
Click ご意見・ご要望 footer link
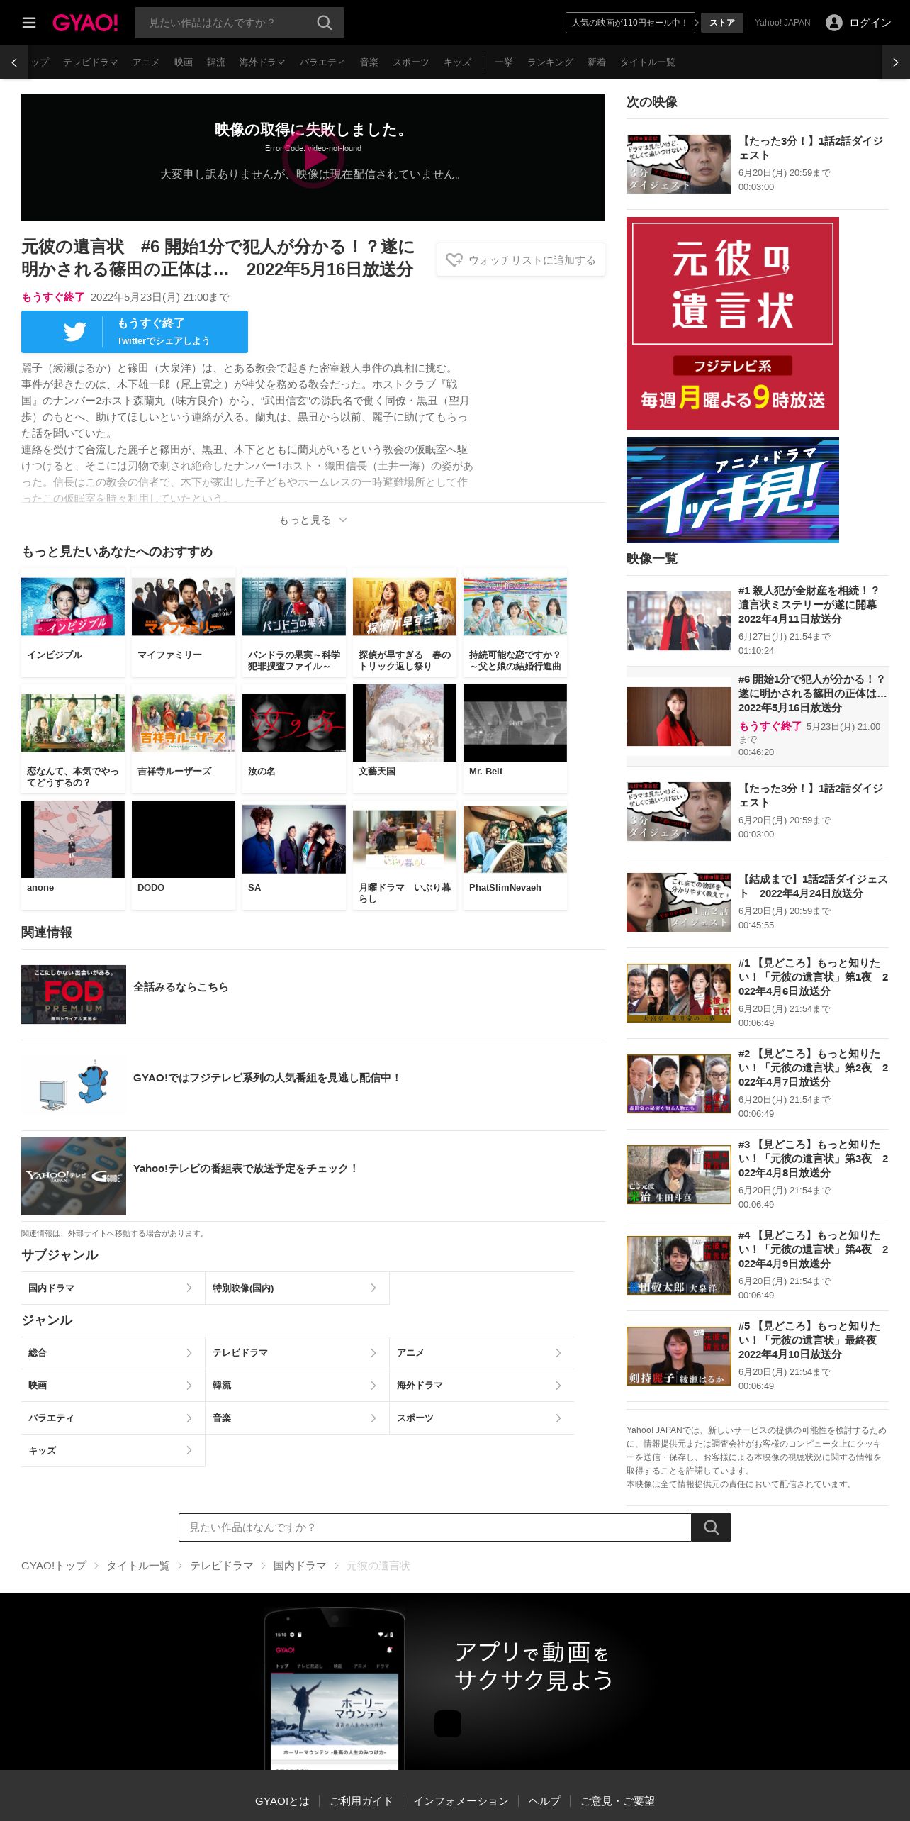(617, 1800)
